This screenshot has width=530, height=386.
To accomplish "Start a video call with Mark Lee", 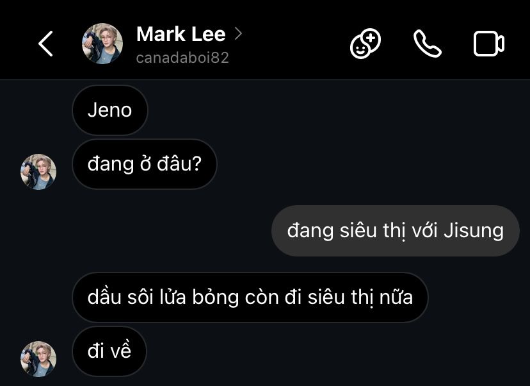I will [x=489, y=44].
